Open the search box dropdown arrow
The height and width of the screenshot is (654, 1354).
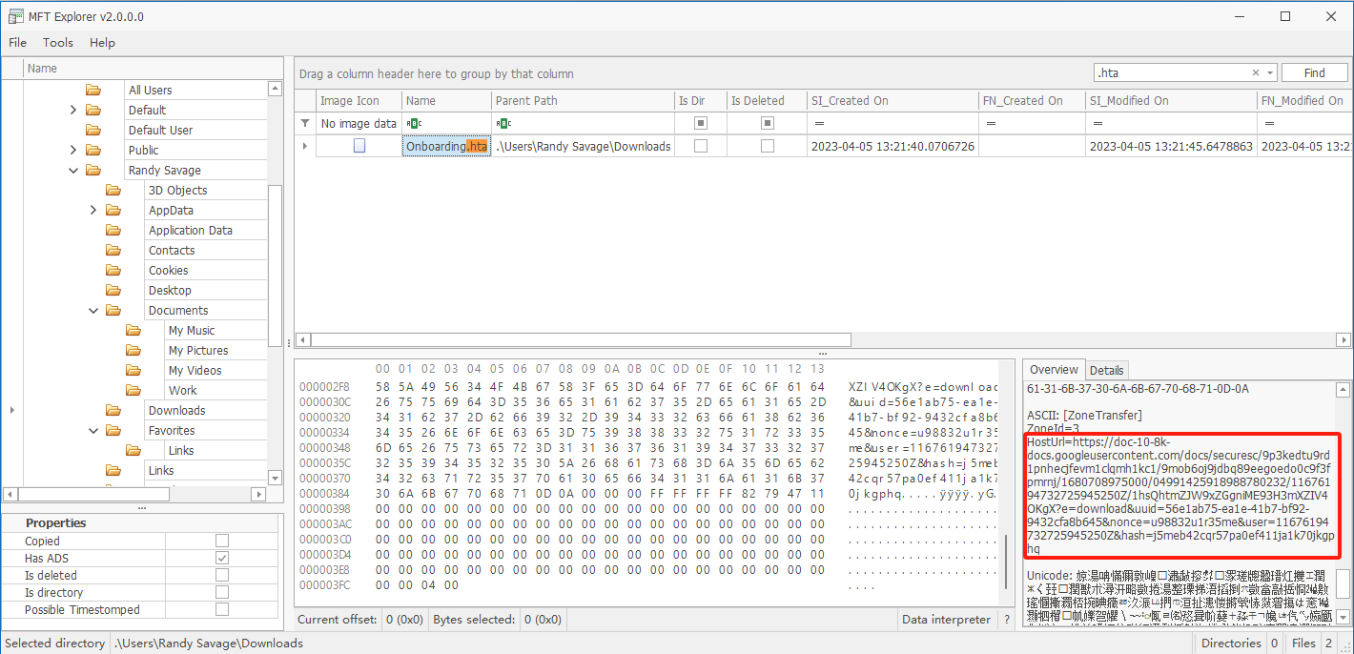point(1270,72)
